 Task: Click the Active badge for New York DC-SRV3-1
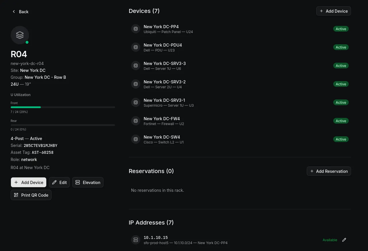341,102
